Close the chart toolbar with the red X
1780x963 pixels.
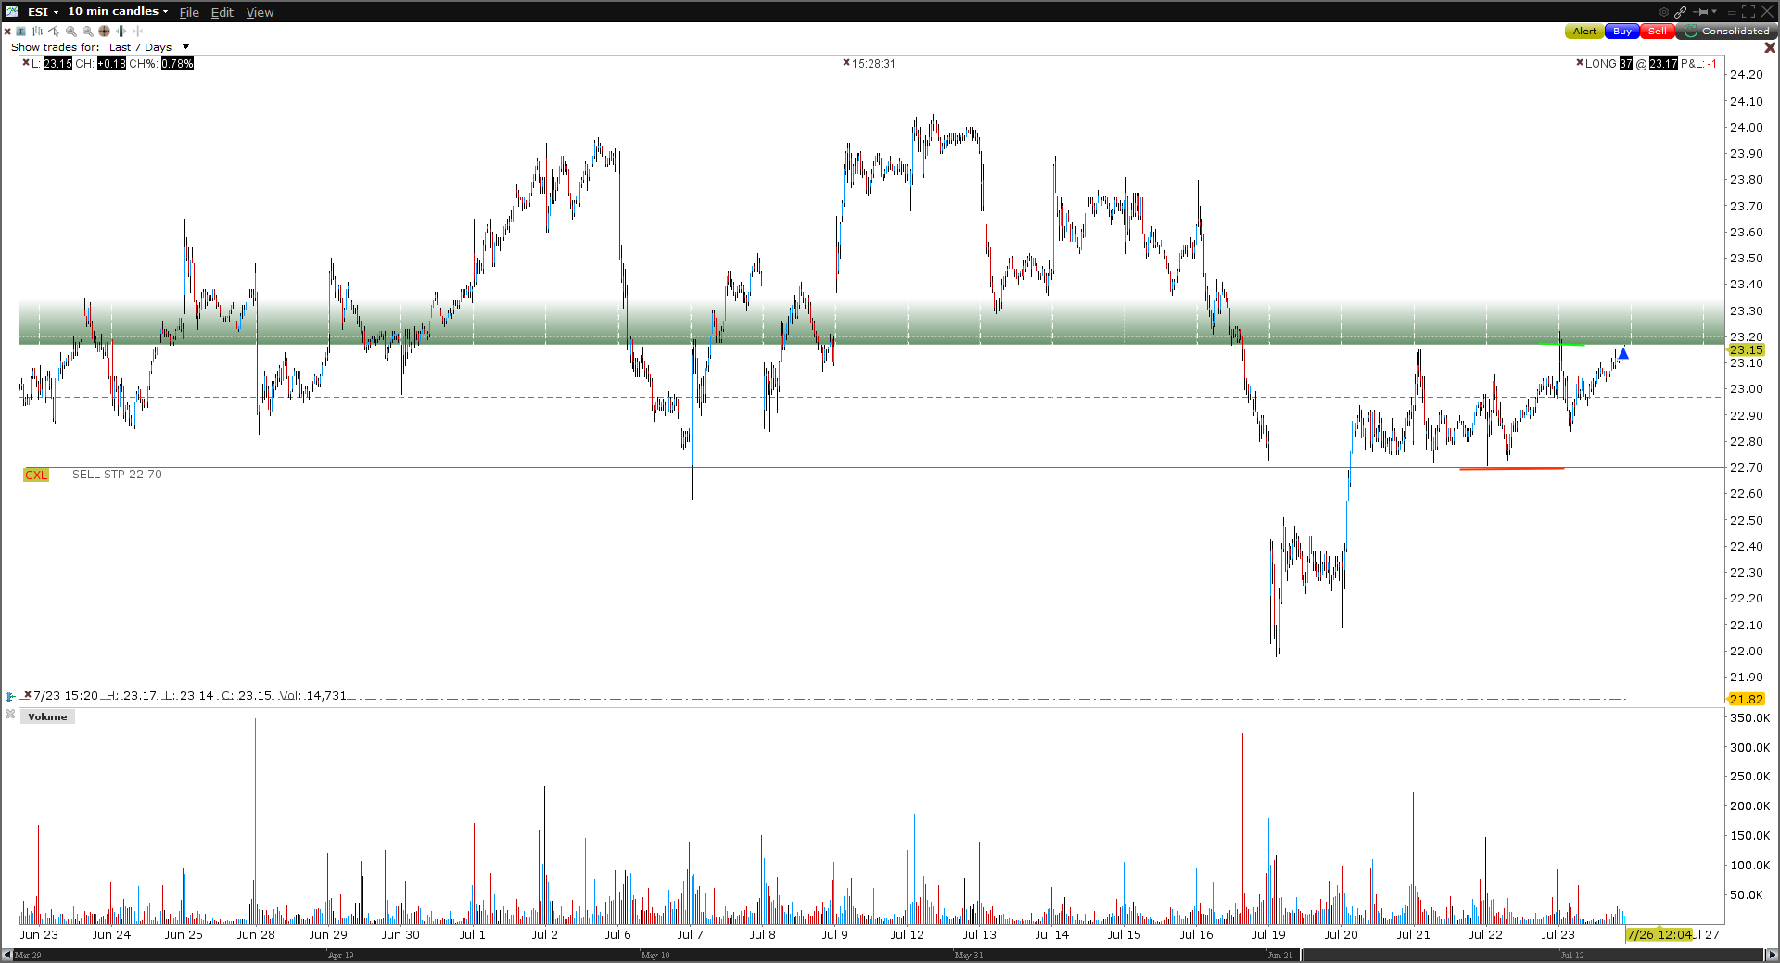pos(7,32)
